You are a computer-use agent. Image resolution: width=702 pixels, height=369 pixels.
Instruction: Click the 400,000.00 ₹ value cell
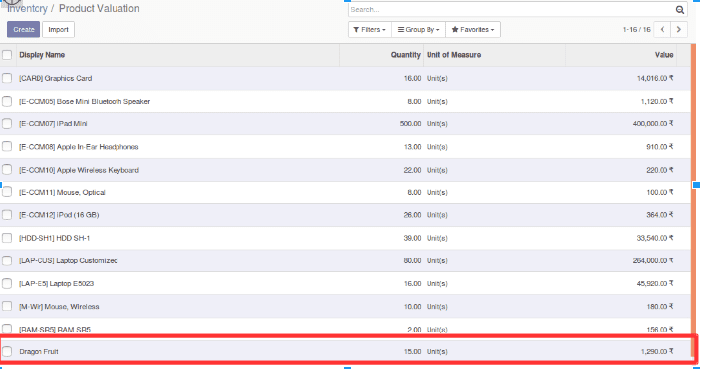click(654, 124)
